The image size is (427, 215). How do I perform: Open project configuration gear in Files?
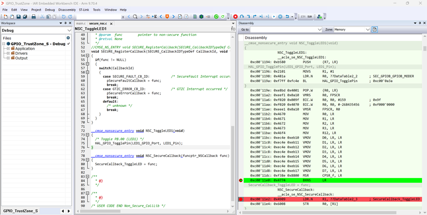tap(68, 38)
